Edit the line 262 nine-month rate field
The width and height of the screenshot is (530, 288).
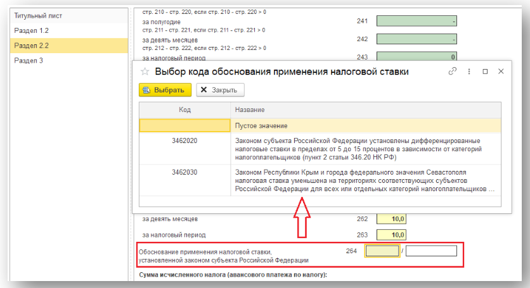point(391,219)
